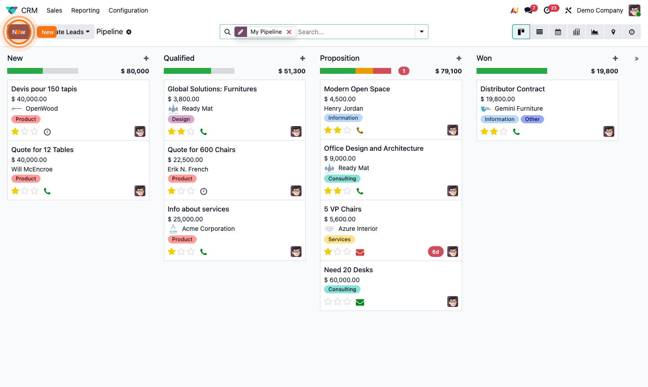Open the Configuration menu
This screenshot has height=387, width=648.
click(x=128, y=10)
